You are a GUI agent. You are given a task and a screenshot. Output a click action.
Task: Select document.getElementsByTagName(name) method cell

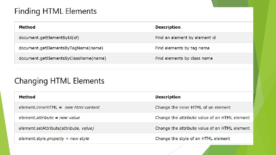61,48
